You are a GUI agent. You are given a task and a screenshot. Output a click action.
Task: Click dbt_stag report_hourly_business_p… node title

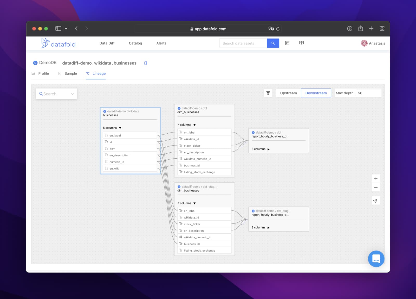coord(270,215)
